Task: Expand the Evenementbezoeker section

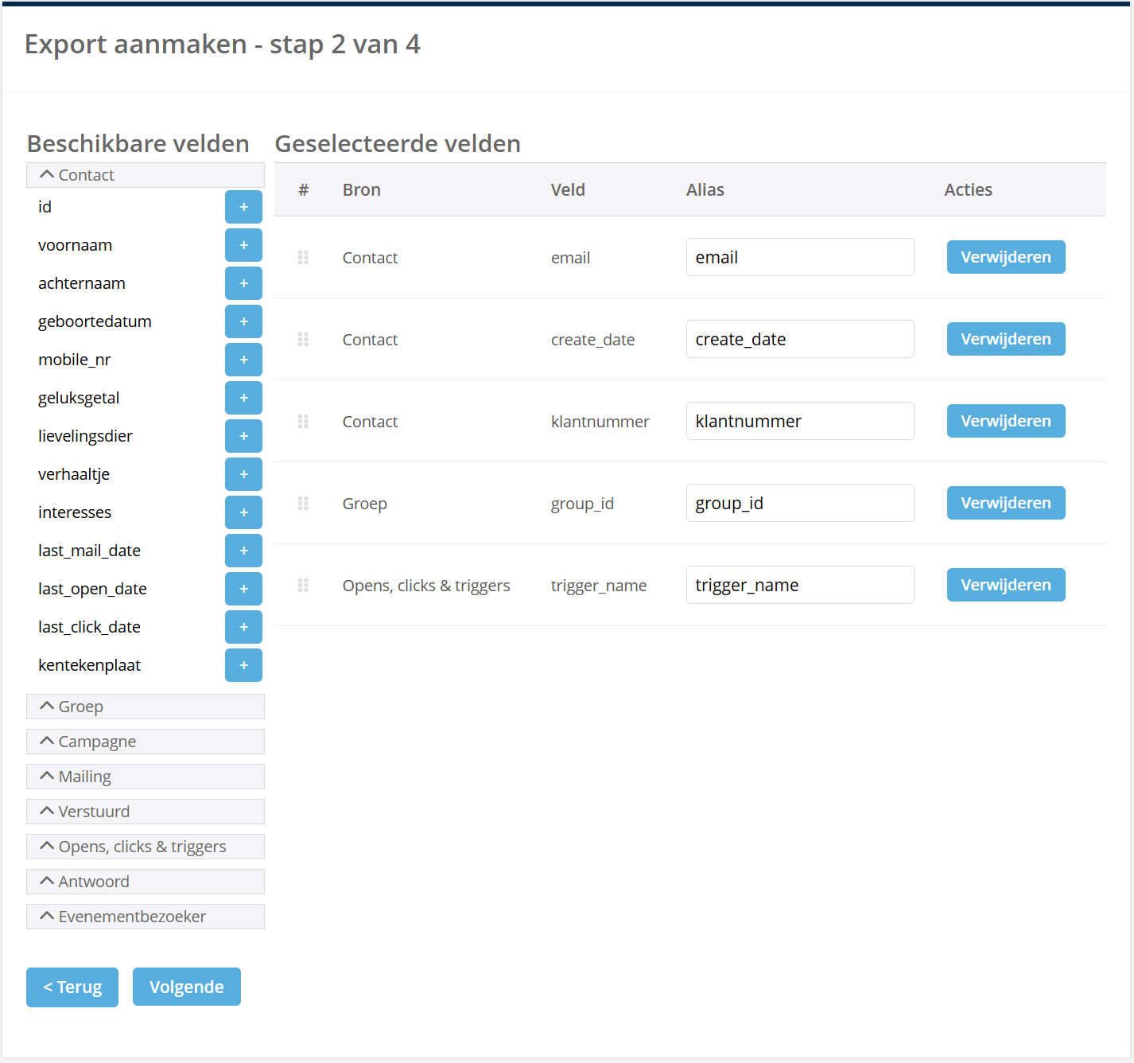Action: (x=146, y=917)
